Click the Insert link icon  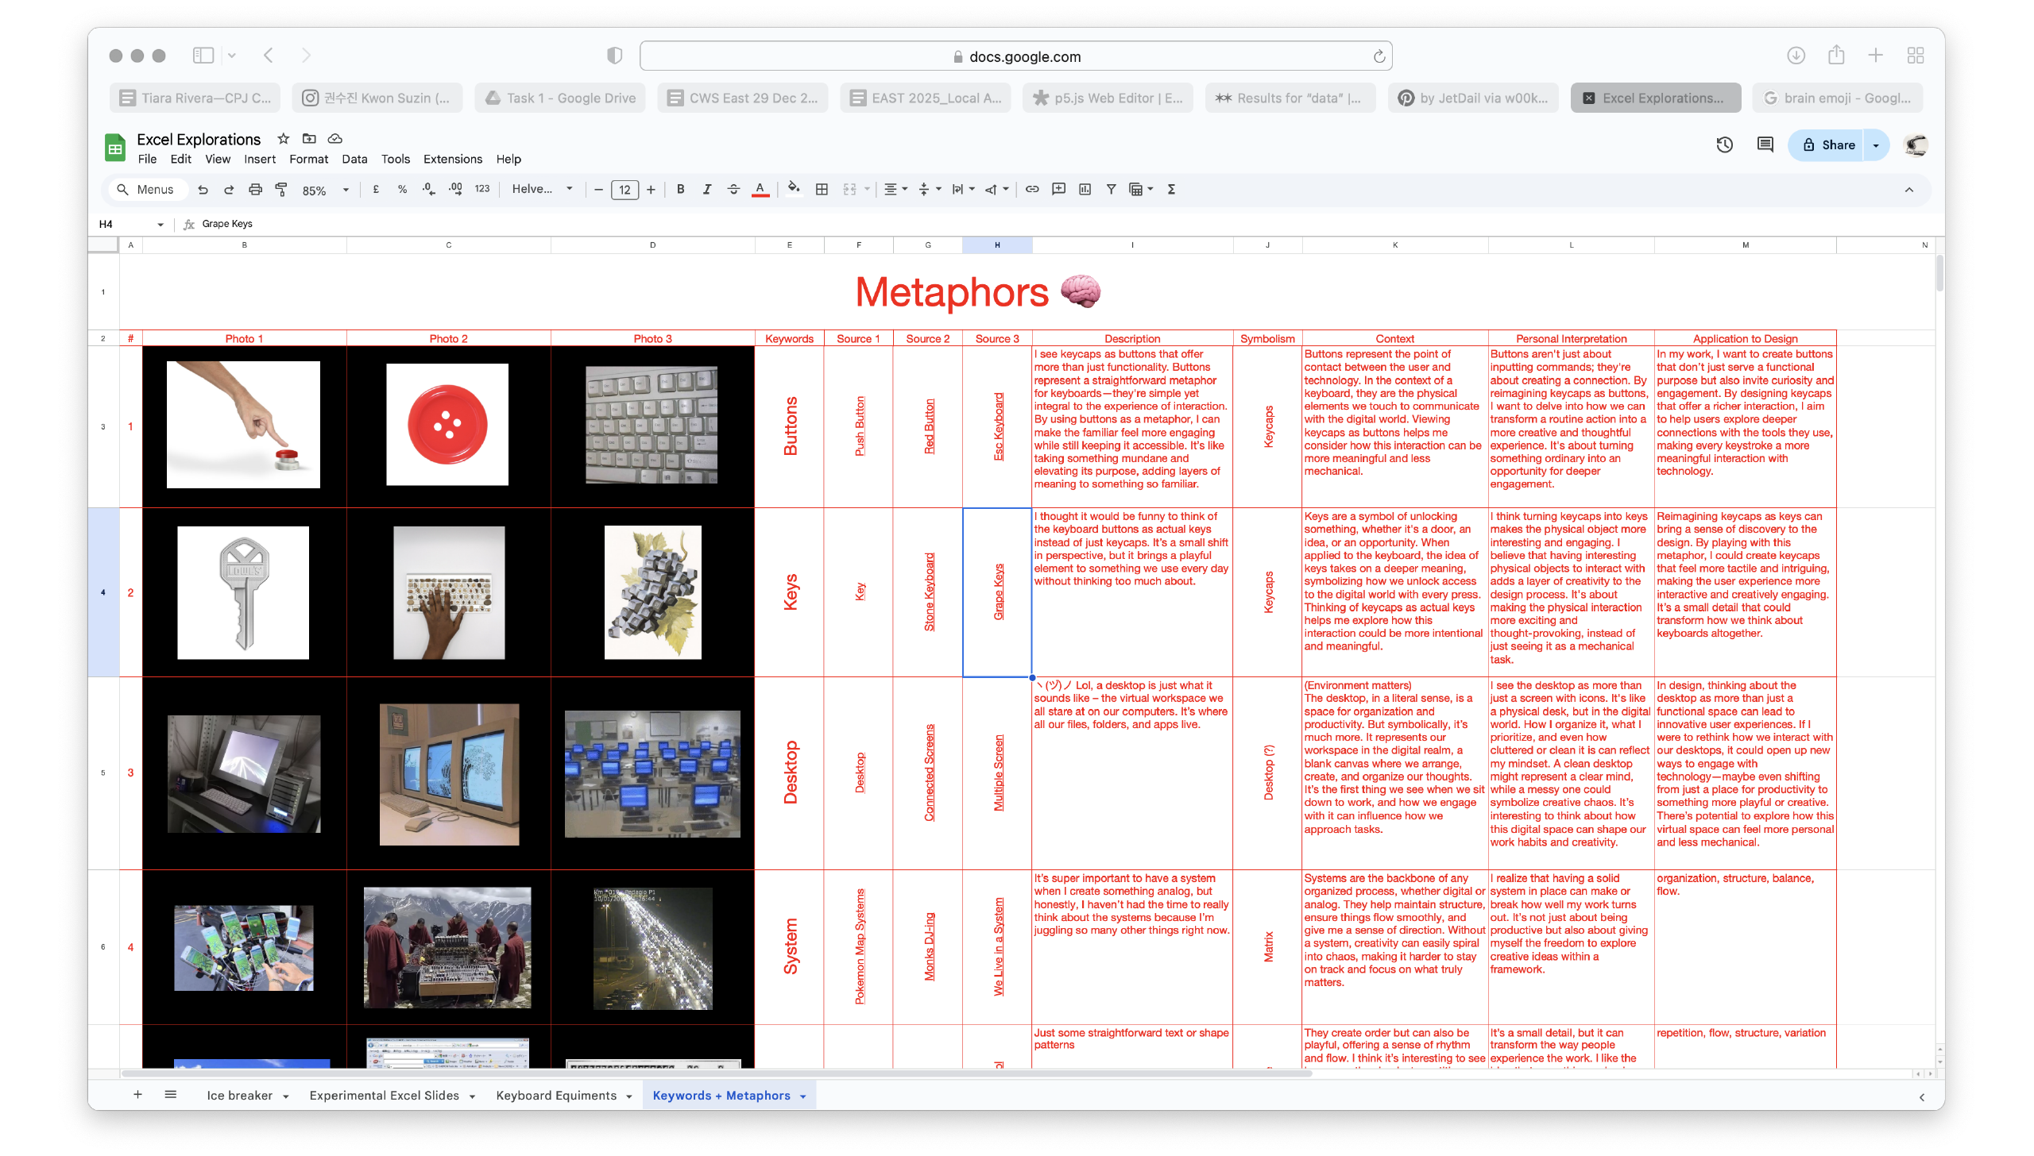click(1032, 190)
